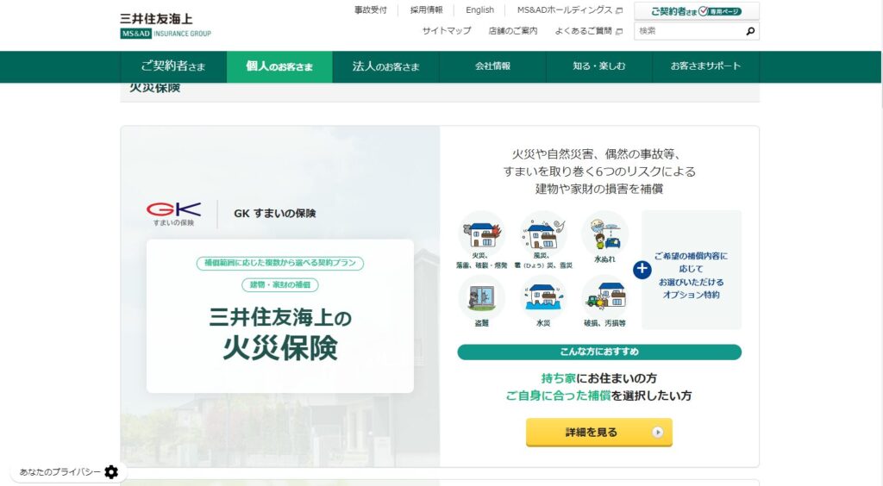Viewport: 883px width, 486px height.
Task: Focus the 検索 search input field
Action: [x=689, y=31]
